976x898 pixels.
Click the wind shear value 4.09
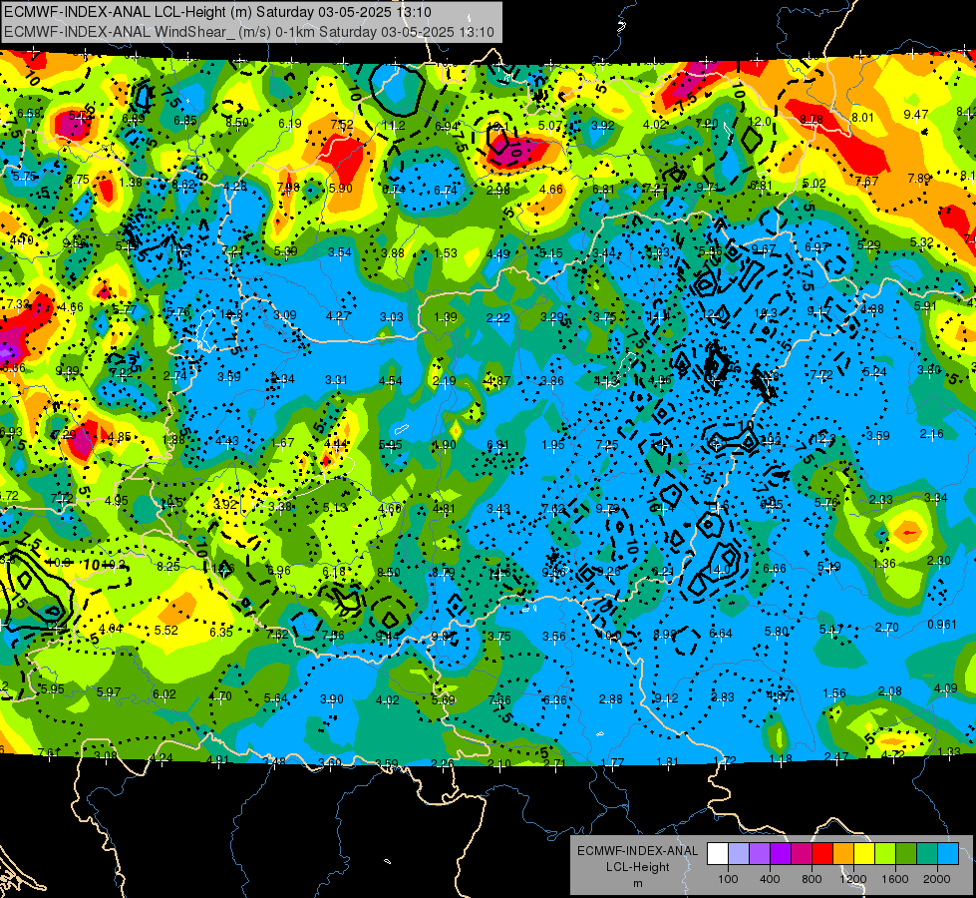pos(945,688)
